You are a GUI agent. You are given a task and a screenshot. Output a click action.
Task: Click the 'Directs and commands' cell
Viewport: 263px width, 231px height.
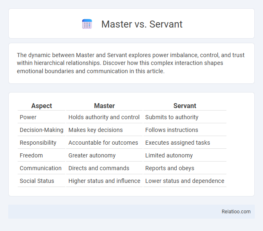click(x=104, y=168)
